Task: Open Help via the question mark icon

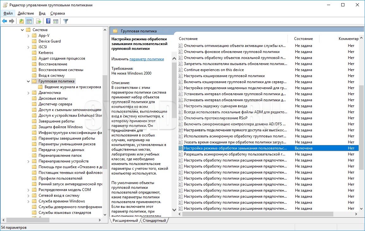Action: [x=48, y=21]
